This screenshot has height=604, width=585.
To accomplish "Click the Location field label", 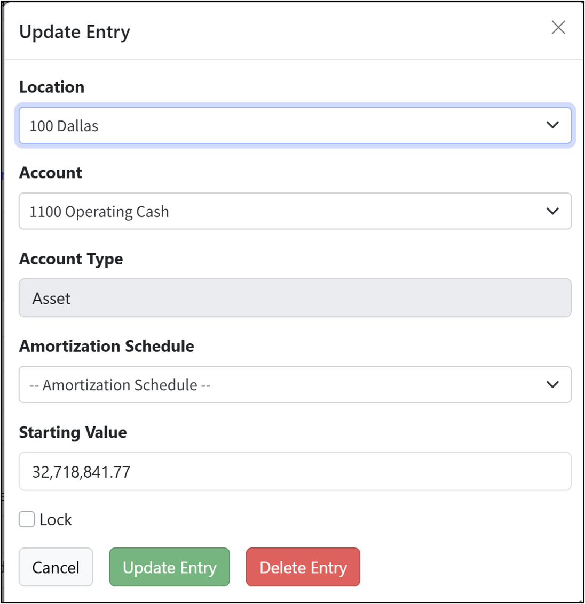I will click(x=52, y=87).
